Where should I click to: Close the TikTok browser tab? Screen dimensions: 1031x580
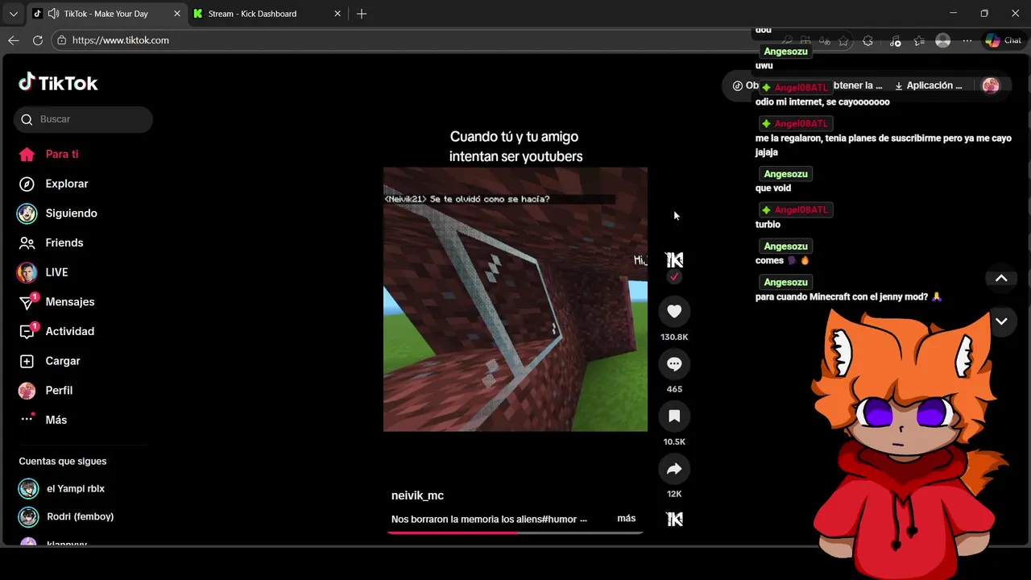177,14
